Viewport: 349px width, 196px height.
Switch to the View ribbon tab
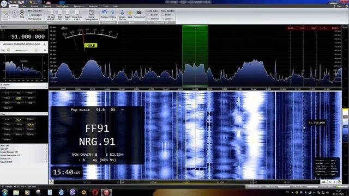[x=23, y=6]
